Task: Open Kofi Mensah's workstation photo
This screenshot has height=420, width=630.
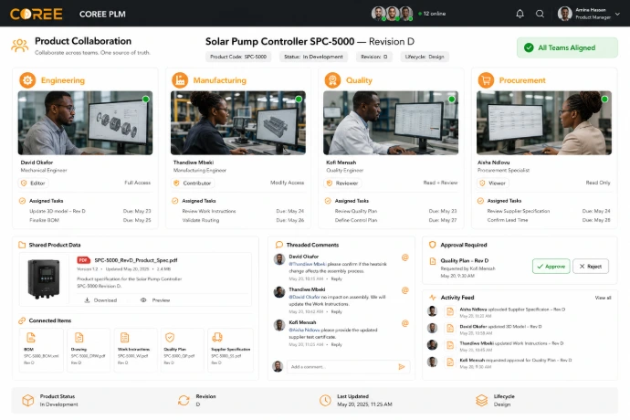Action: pyautogui.click(x=391, y=122)
